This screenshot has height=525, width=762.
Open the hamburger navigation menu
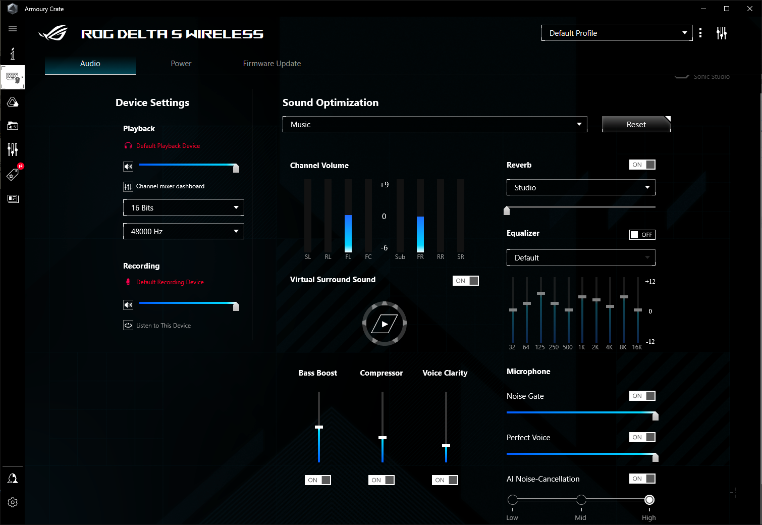(x=13, y=29)
